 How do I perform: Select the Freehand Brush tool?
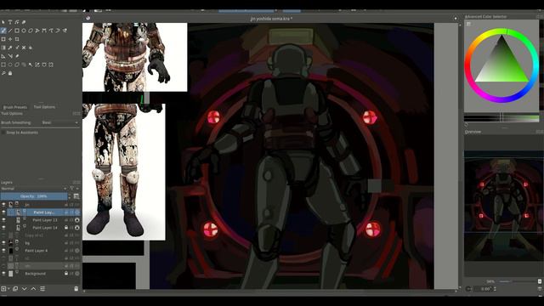[x=3, y=31]
